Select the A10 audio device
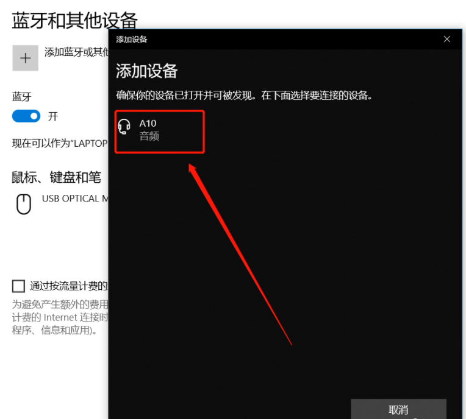Viewport: 466px width, 419px height. tap(160, 132)
